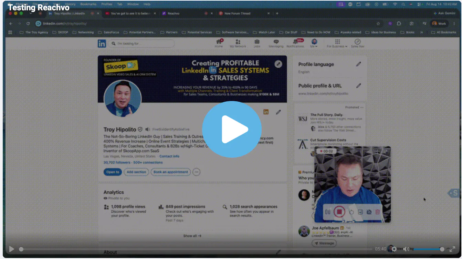The height and width of the screenshot is (259, 462).
Task: Expand the For Business dropdown
Action: click(337, 43)
